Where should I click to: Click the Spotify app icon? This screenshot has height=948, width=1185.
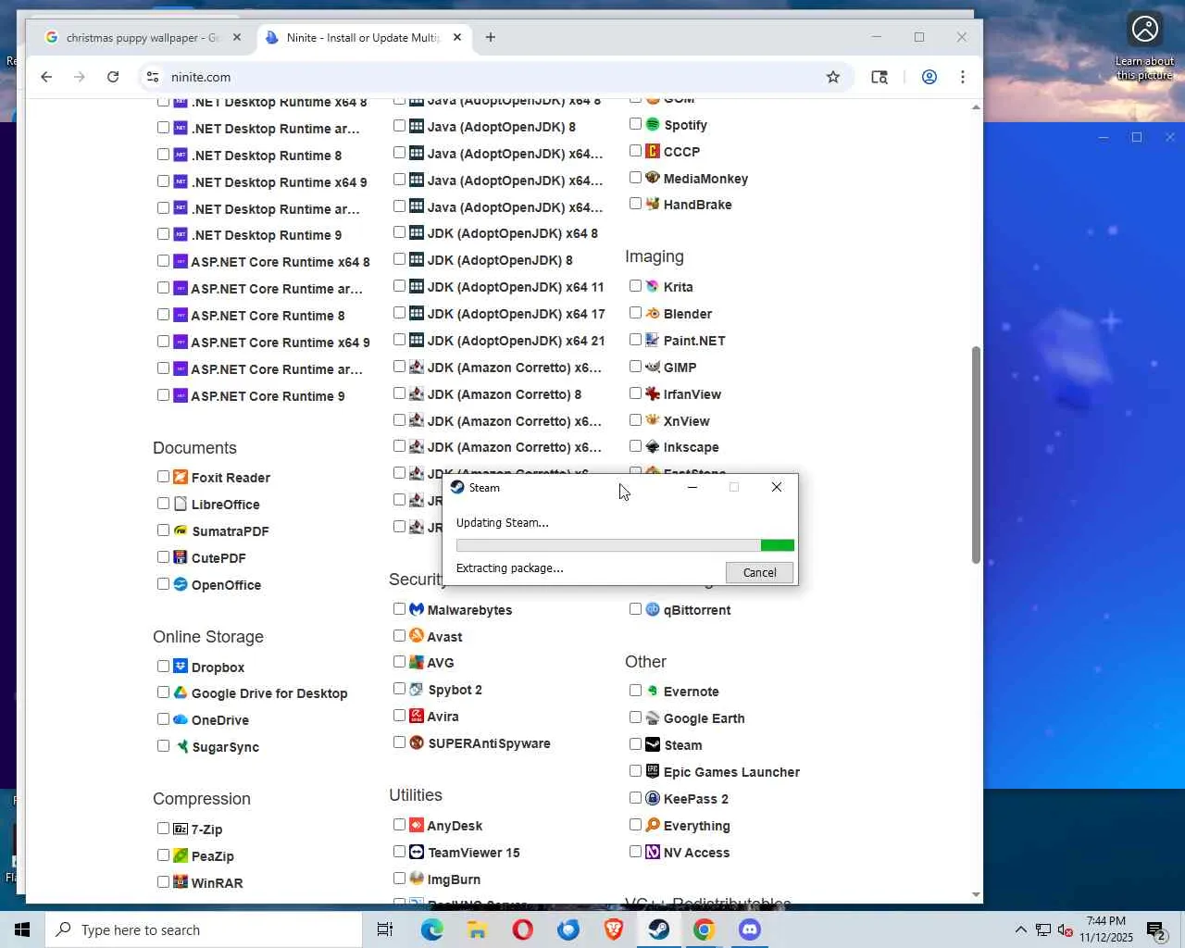tap(653, 124)
